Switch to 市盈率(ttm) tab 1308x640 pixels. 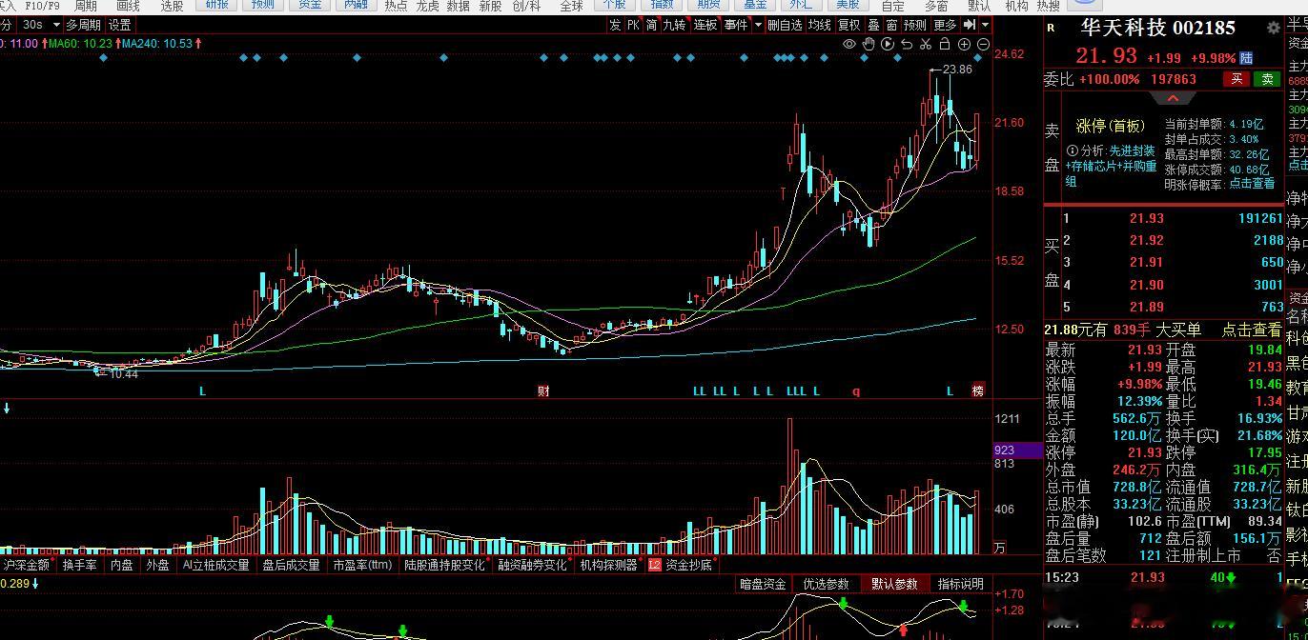pyautogui.click(x=362, y=565)
